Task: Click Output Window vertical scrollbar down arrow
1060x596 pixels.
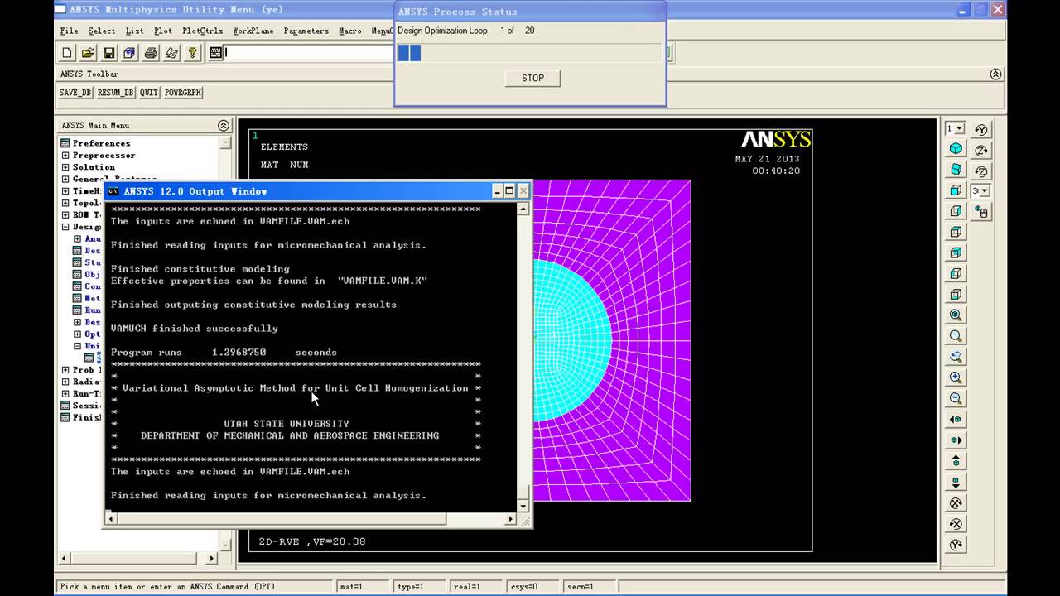Action: tap(523, 505)
